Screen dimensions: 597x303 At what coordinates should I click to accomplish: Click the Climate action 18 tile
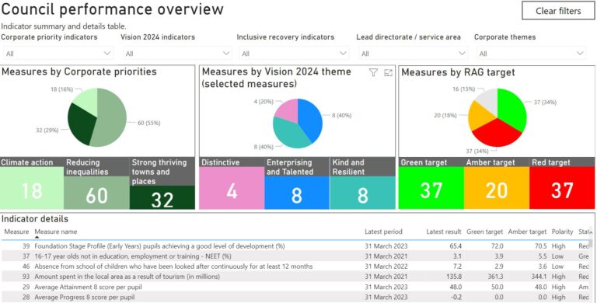pos(32,183)
